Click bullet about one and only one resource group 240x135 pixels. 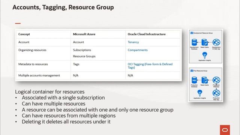click(97, 110)
